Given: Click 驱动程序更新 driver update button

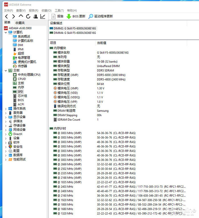Looking at the screenshot, I should [101, 17].
